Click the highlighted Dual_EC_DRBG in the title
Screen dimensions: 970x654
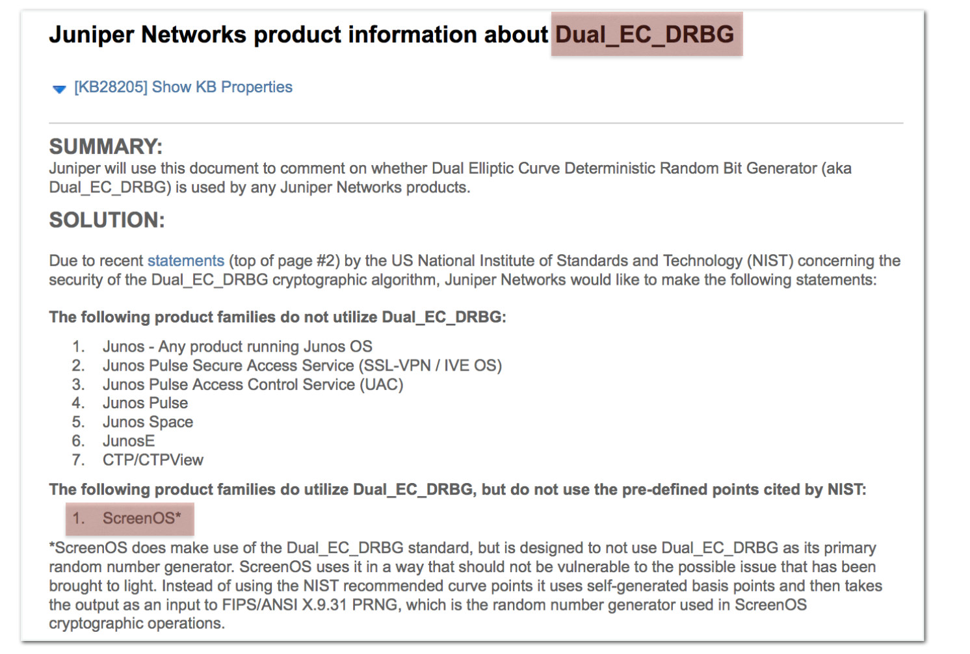point(645,34)
